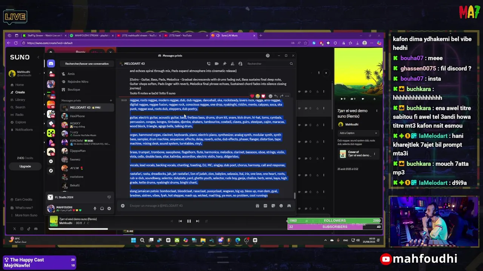483x271 pixels.
Task: Show user profile icon in Discord header
Action: coord(240,64)
